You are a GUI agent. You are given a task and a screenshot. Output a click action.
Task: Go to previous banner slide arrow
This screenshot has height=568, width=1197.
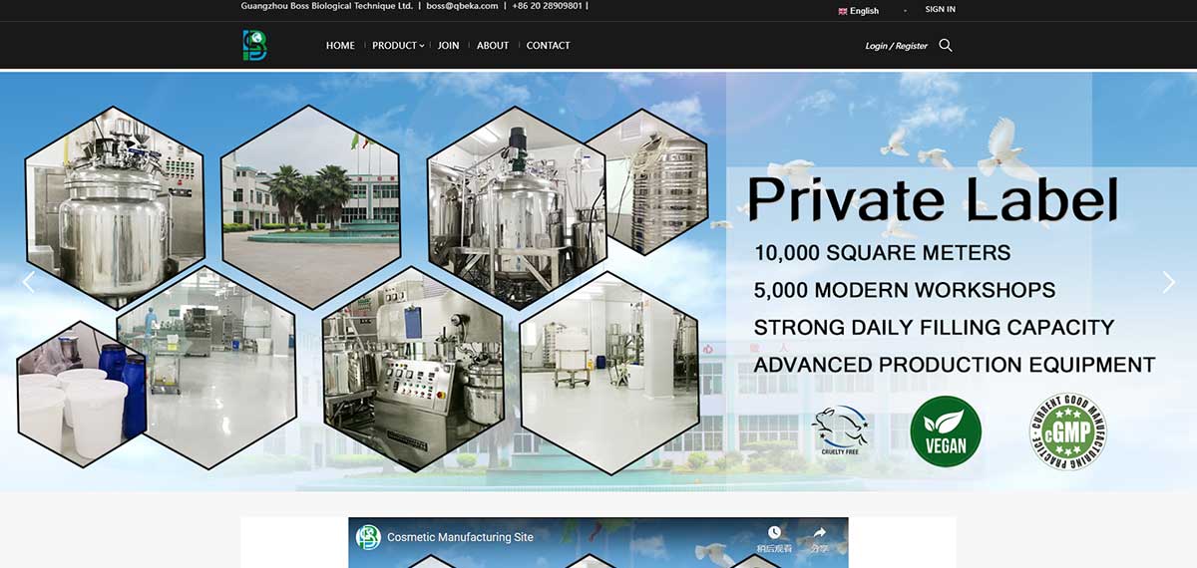click(28, 282)
